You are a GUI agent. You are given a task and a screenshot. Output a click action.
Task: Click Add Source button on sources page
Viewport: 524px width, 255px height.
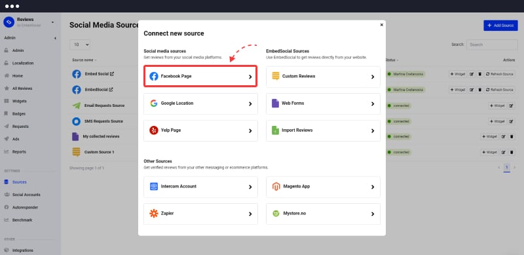[500, 26]
